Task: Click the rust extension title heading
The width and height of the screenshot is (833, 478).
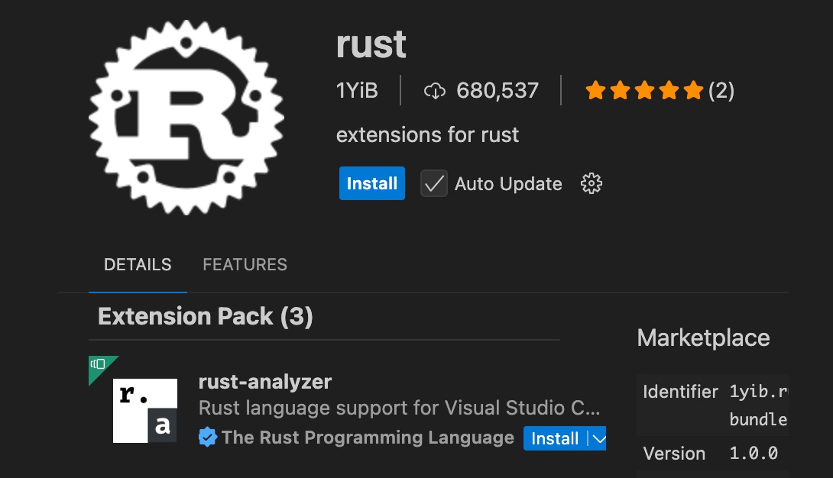Action: (371, 44)
